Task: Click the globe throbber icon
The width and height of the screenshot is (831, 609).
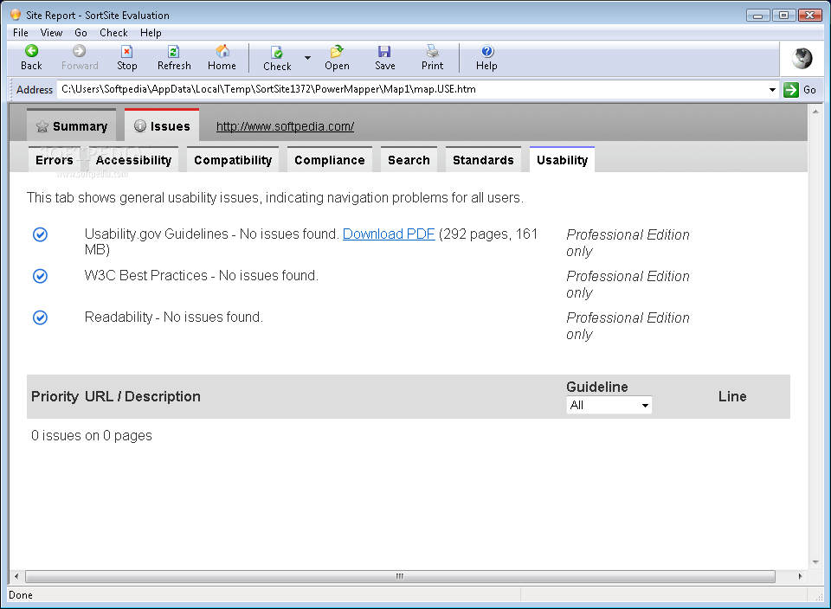Action: pyautogui.click(x=802, y=58)
